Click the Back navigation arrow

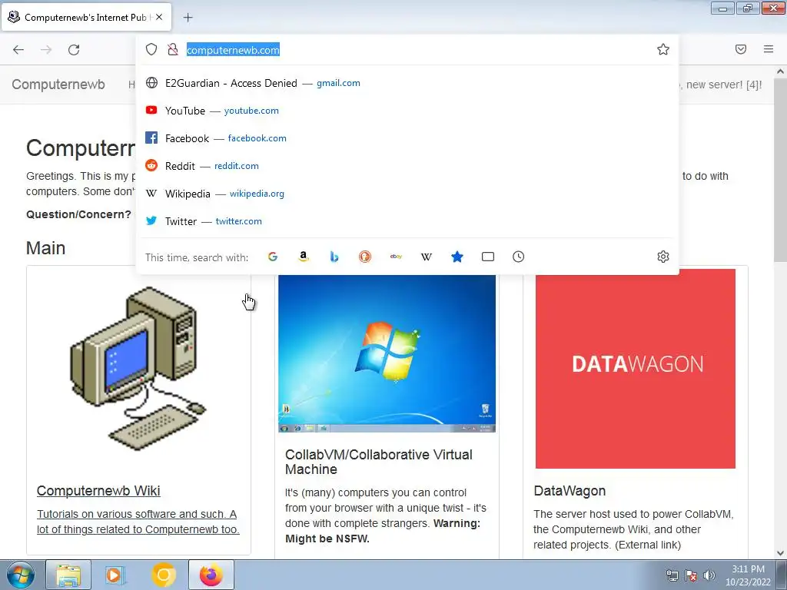coord(18,49)
